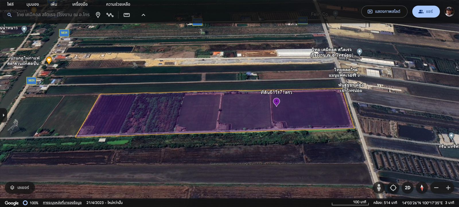Zoom in with the plus button

click(x=448, y=188)
